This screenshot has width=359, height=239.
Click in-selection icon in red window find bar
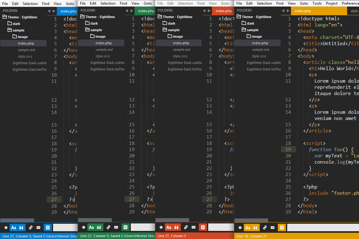click(194, 227)
